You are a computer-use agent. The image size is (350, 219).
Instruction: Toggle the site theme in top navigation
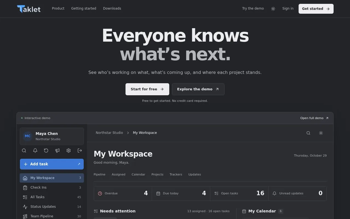pyautogui.click(x=273, y=9)
